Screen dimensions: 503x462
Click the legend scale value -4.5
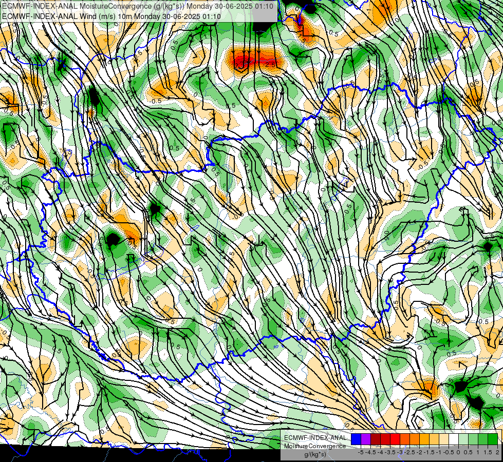370,452
